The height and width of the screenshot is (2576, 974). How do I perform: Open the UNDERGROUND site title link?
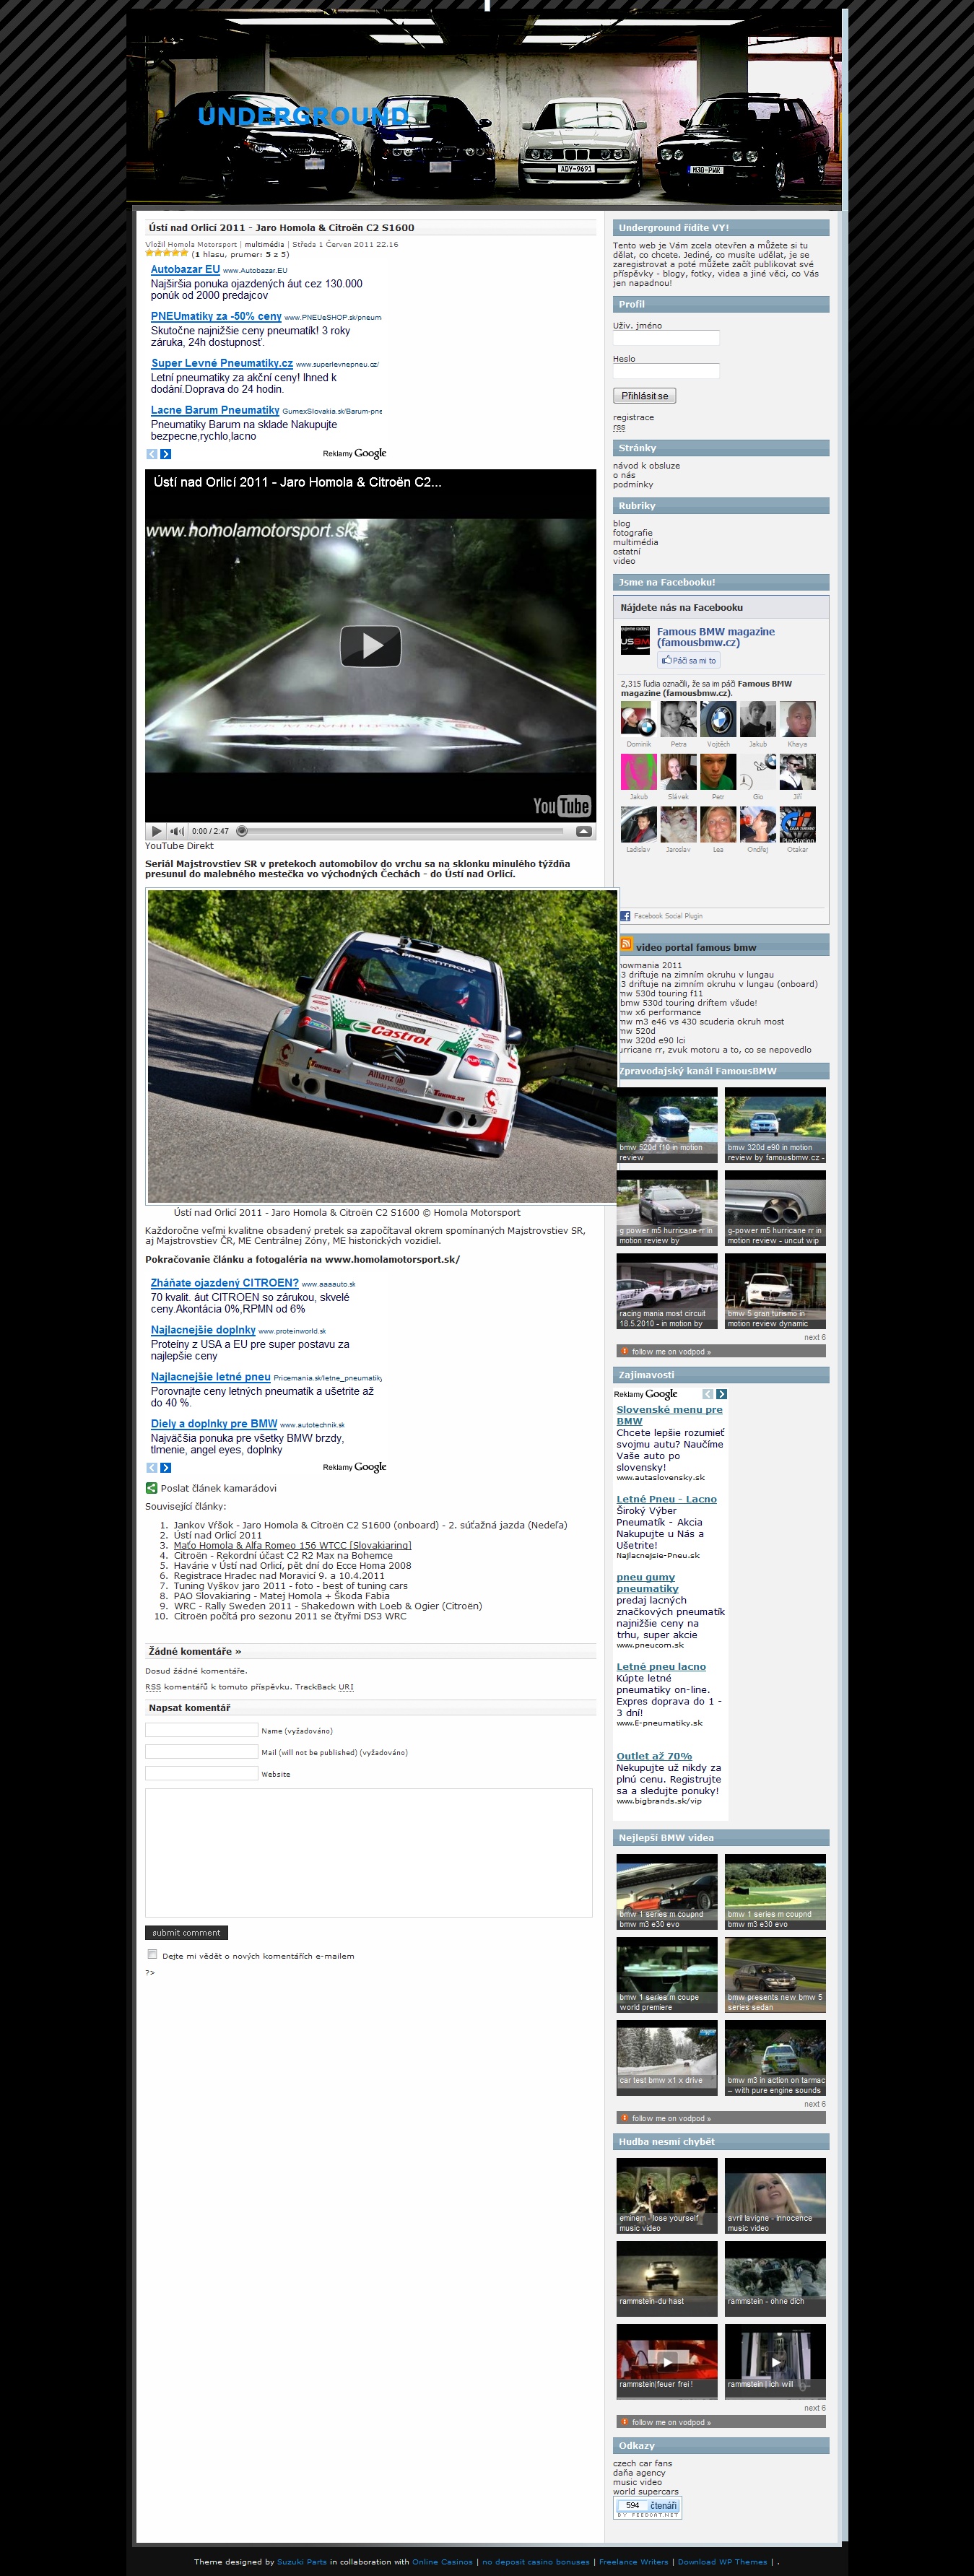pyautogui.click(x=303, y=116)
